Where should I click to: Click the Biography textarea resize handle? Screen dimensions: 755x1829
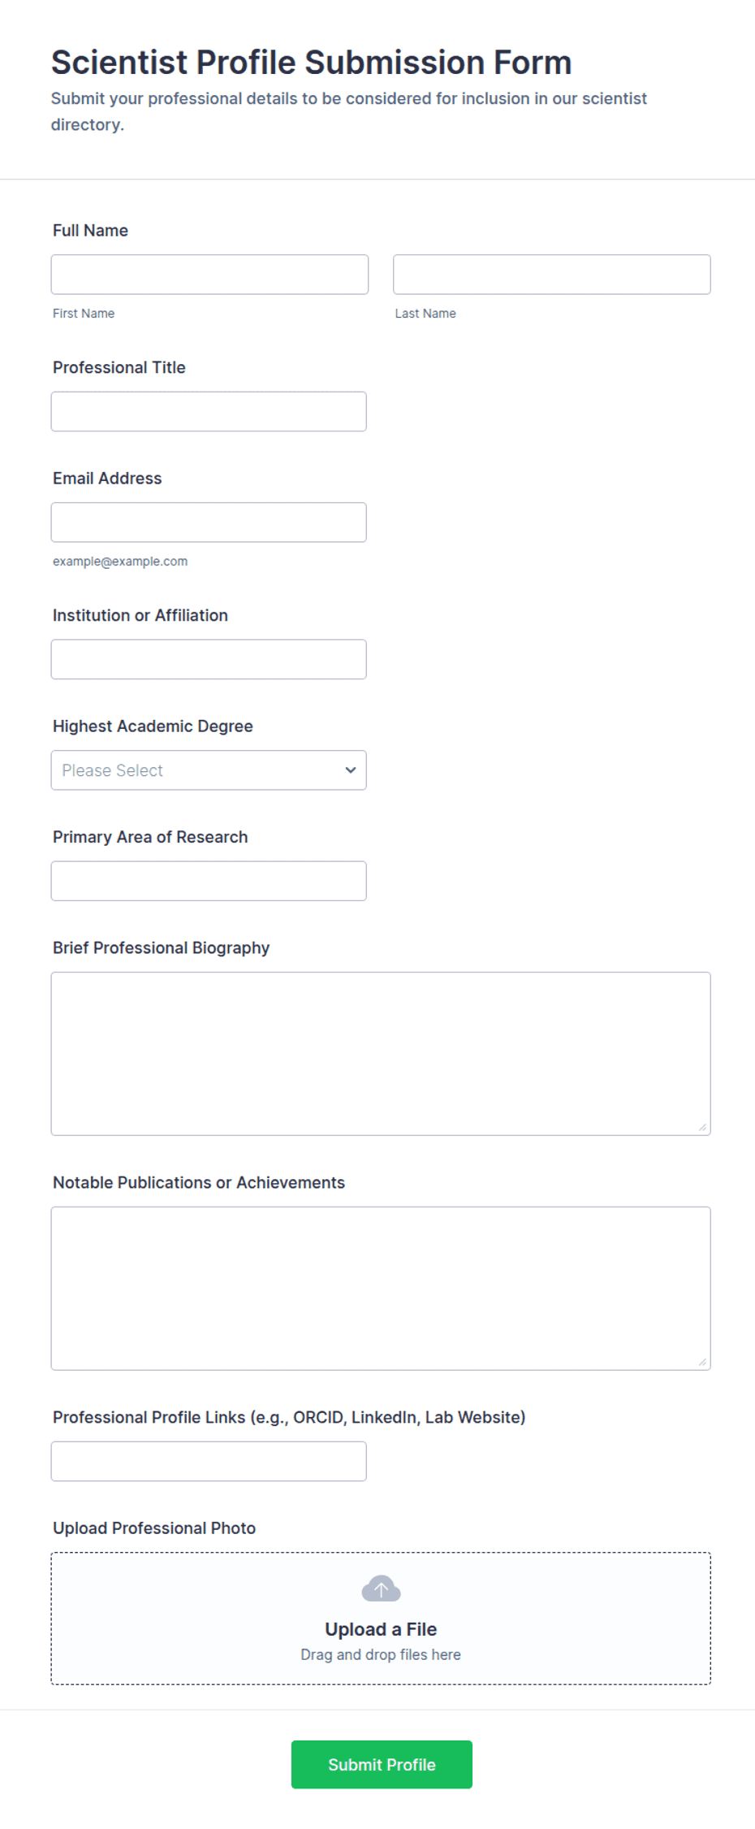click(702, 1127)
